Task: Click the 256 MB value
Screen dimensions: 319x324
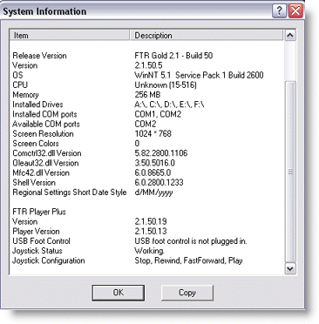Action: point(147,95)
